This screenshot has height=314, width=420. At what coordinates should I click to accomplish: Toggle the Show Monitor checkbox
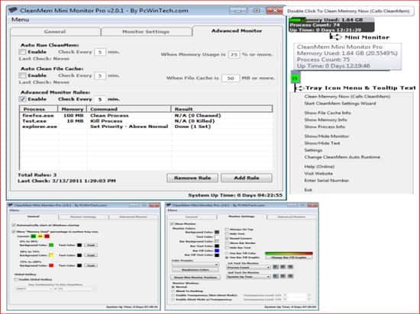[172, 223]
